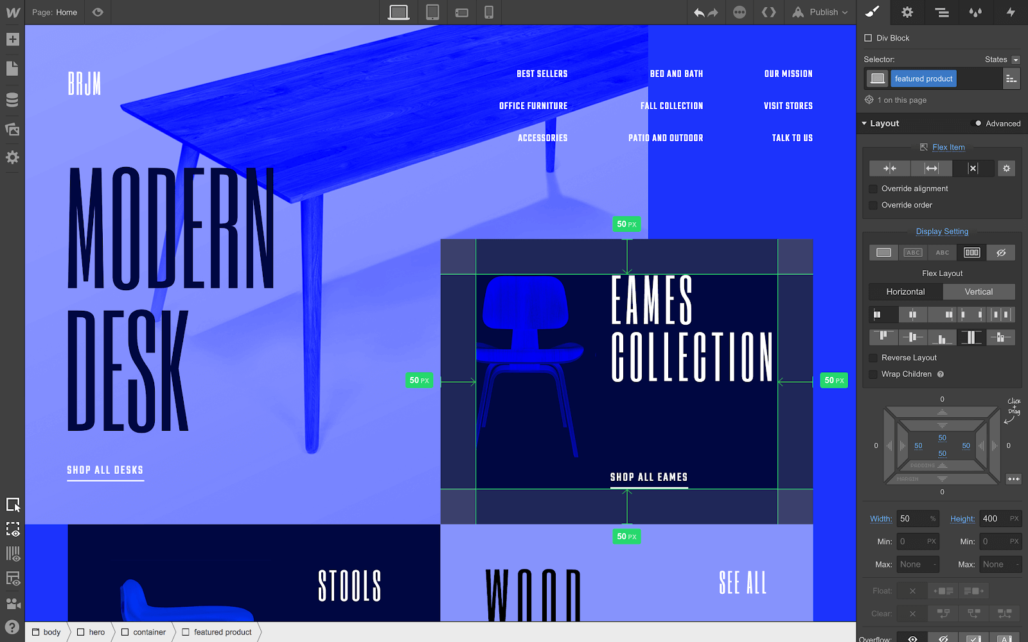Open the Publish dropdown
Image resolution: width=1028 pixels, height=642 pixels.
pyautogui.click(x=821, y=12)
